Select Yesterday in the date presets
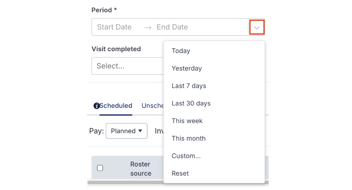Screen dimensions: 352x190 pos(187,68)
